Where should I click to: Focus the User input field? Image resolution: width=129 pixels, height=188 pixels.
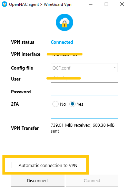click(84, 79)
